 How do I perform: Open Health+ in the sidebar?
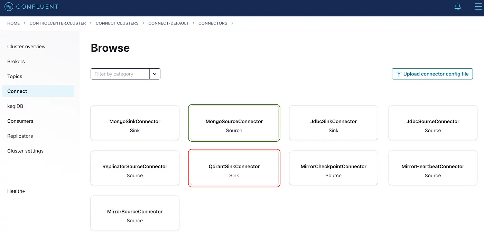[16, 191]
